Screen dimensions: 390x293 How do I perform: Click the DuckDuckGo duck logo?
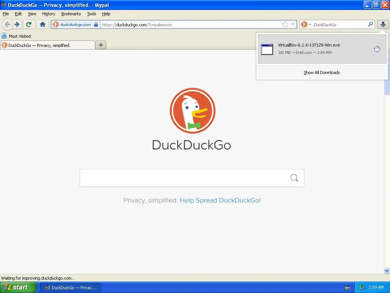click(192, 111)
